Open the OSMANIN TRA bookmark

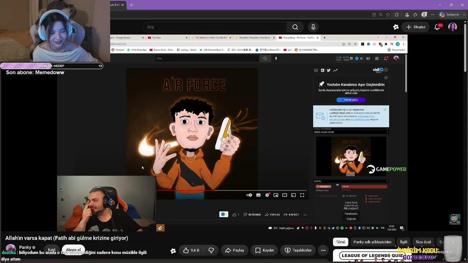[307, 50]
